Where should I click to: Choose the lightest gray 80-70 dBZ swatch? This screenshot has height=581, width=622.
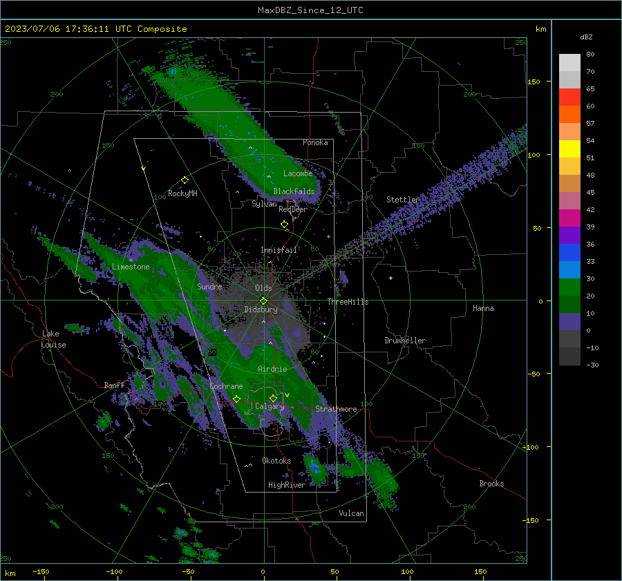click(x=569, y=63)
